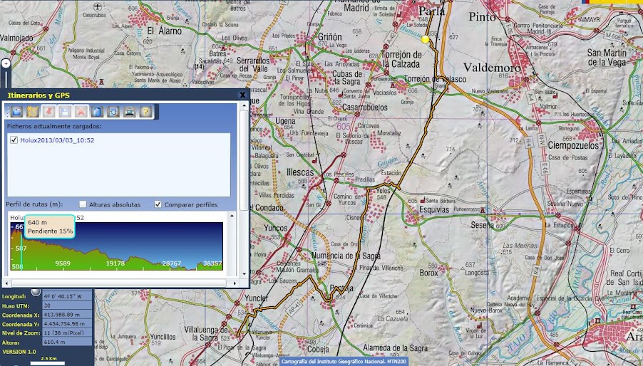Image resolution: width=643 pixels, height=366 pixels.
Task: Click the Borox label on the map
Action: [428, 273]
